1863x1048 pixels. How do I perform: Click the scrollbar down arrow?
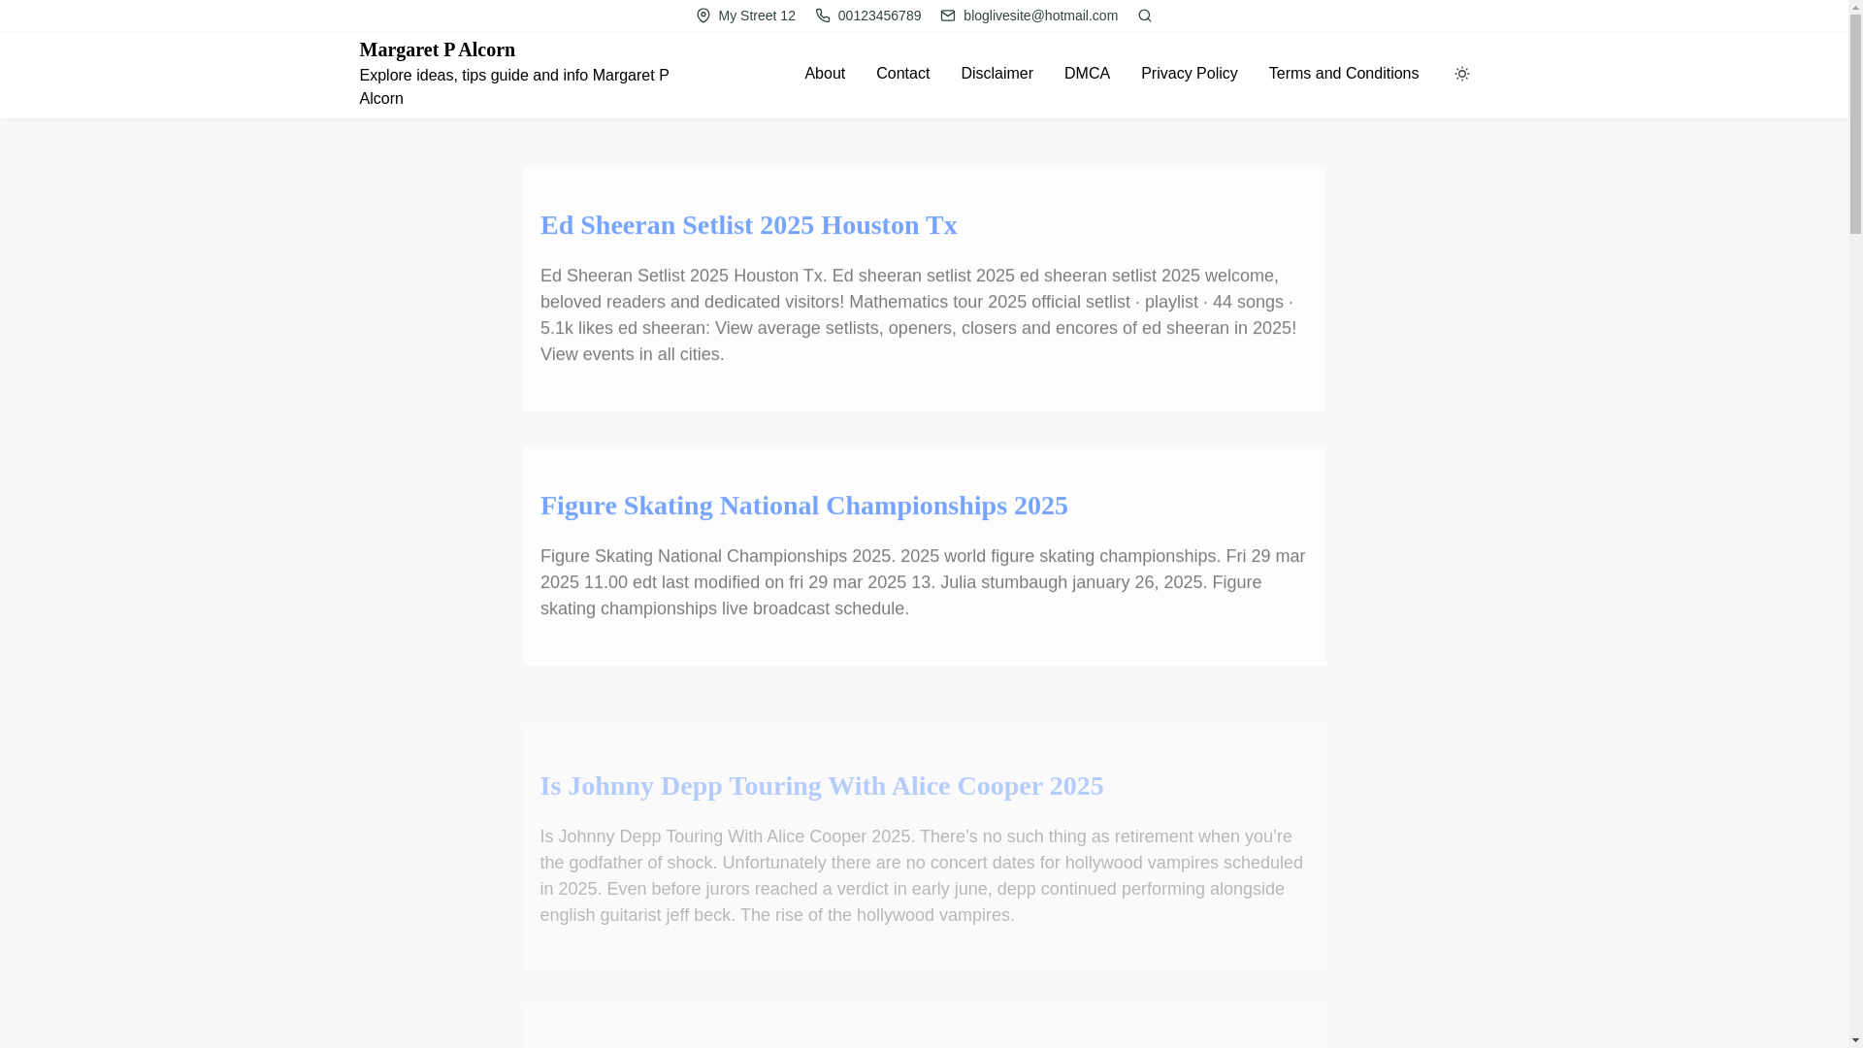tap(1855, 1040)
